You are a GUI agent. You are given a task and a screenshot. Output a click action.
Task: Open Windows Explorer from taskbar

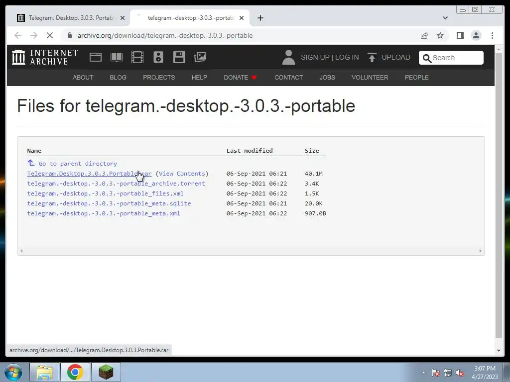pos(44,372)
